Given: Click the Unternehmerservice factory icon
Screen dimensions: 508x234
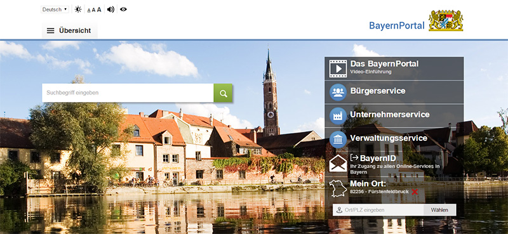Looking at the screenshot, I should 338,116.
